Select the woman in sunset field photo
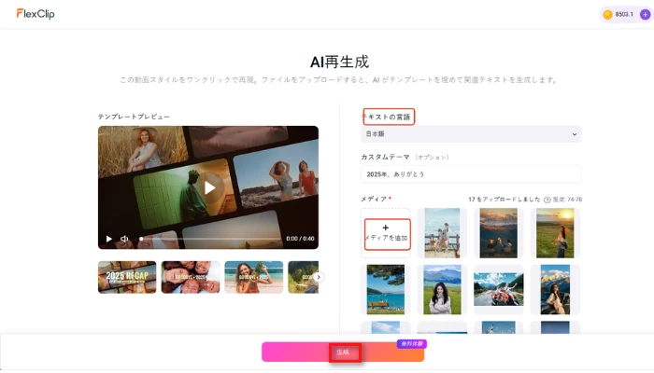 click(555, 233)
